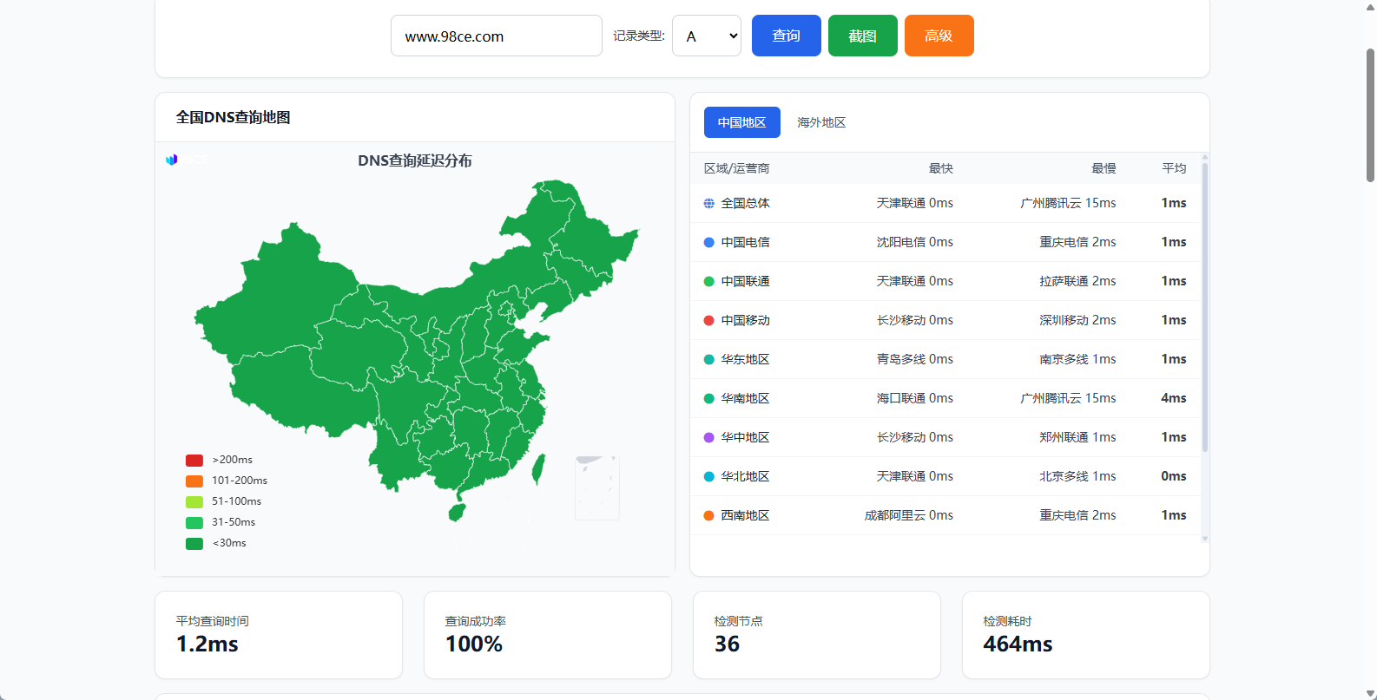Click the teal dot icon for 华东地区

tap(709, 359)
